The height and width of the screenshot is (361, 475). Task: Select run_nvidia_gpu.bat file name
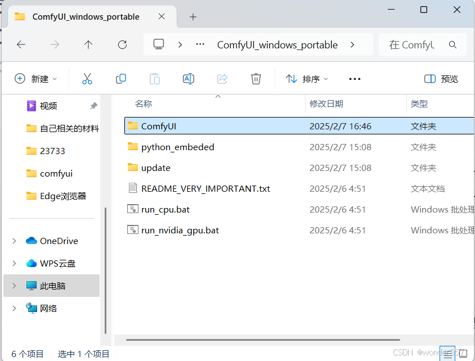coord(180,231)
